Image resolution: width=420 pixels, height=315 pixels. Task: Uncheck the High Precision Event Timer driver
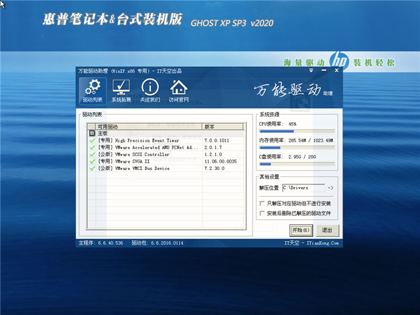click(92, 140)
